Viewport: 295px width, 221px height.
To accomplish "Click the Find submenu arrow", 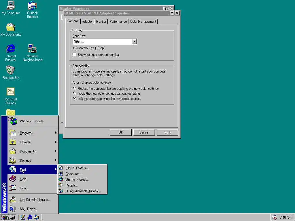I will tap(56, 169).
